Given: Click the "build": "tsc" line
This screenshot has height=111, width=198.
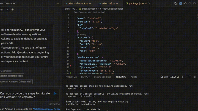Looking at the screenshot, I should tap(89, 41).
